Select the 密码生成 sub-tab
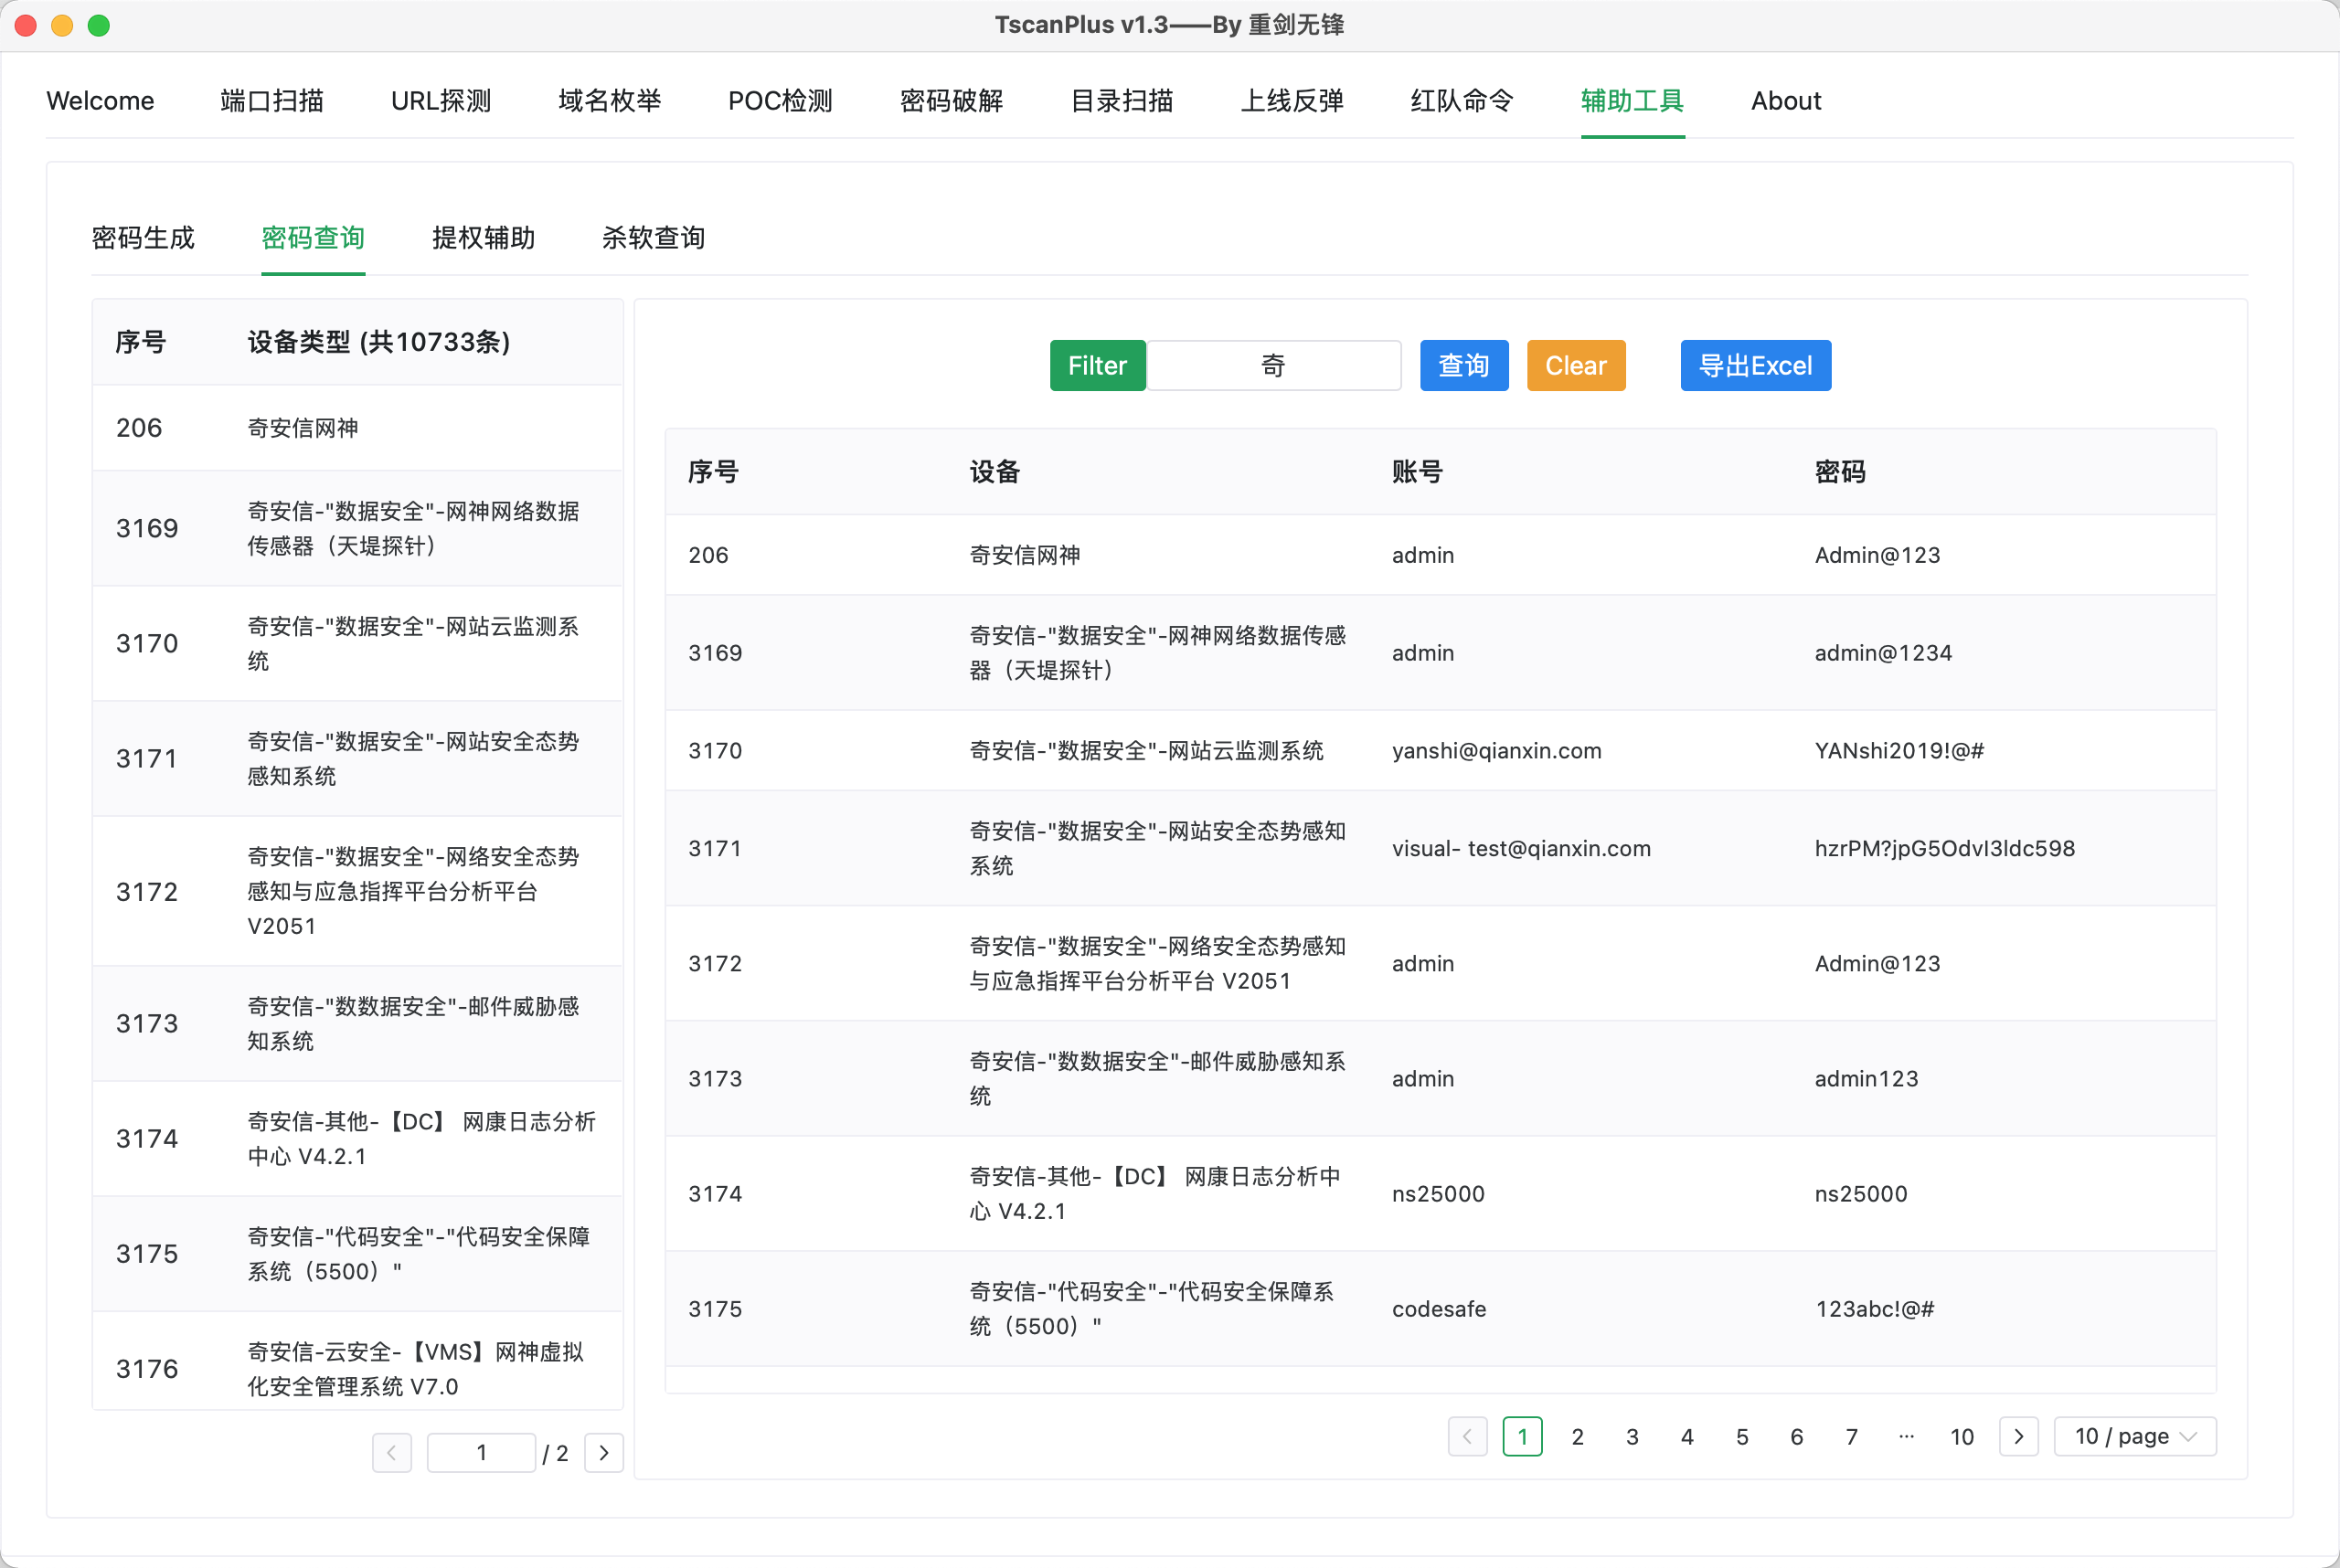The width and height of the screenshot is (2340, 1568). pos(144,238)
